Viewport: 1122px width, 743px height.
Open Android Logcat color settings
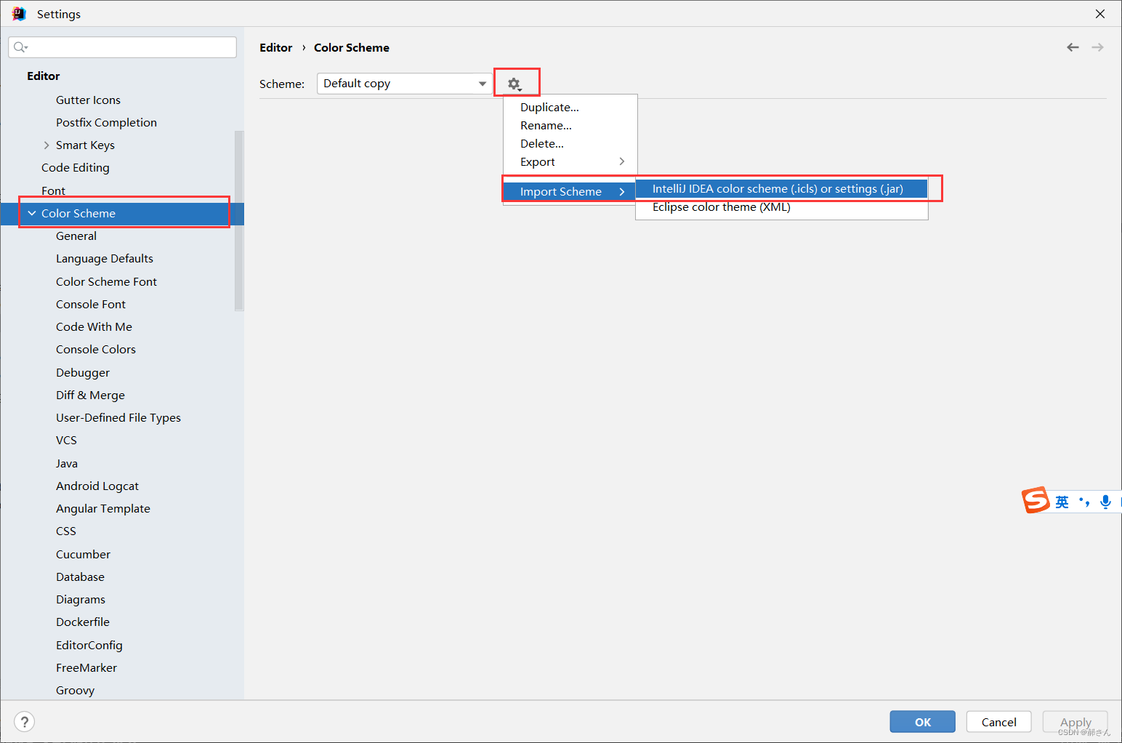pyautogui.click(x=97, y=486)
